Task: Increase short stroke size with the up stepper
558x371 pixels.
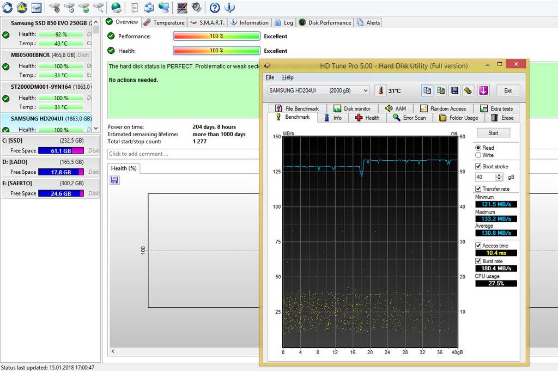Action: 499,175
